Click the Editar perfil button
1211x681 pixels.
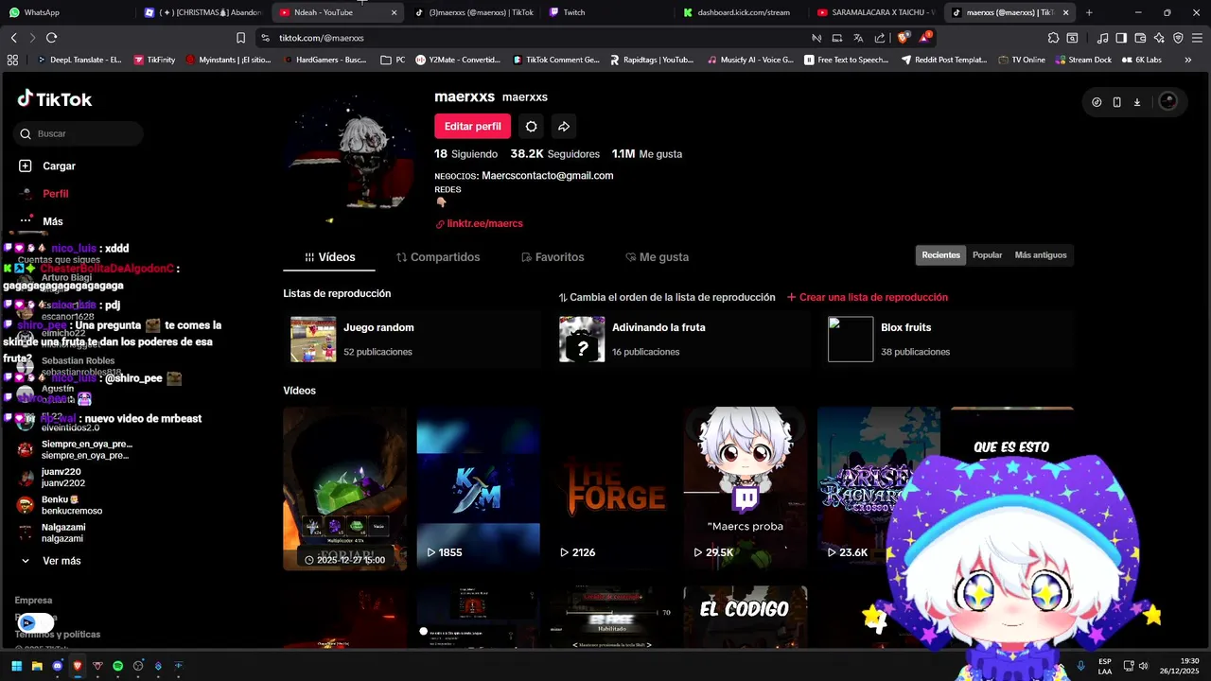[472, 127]
